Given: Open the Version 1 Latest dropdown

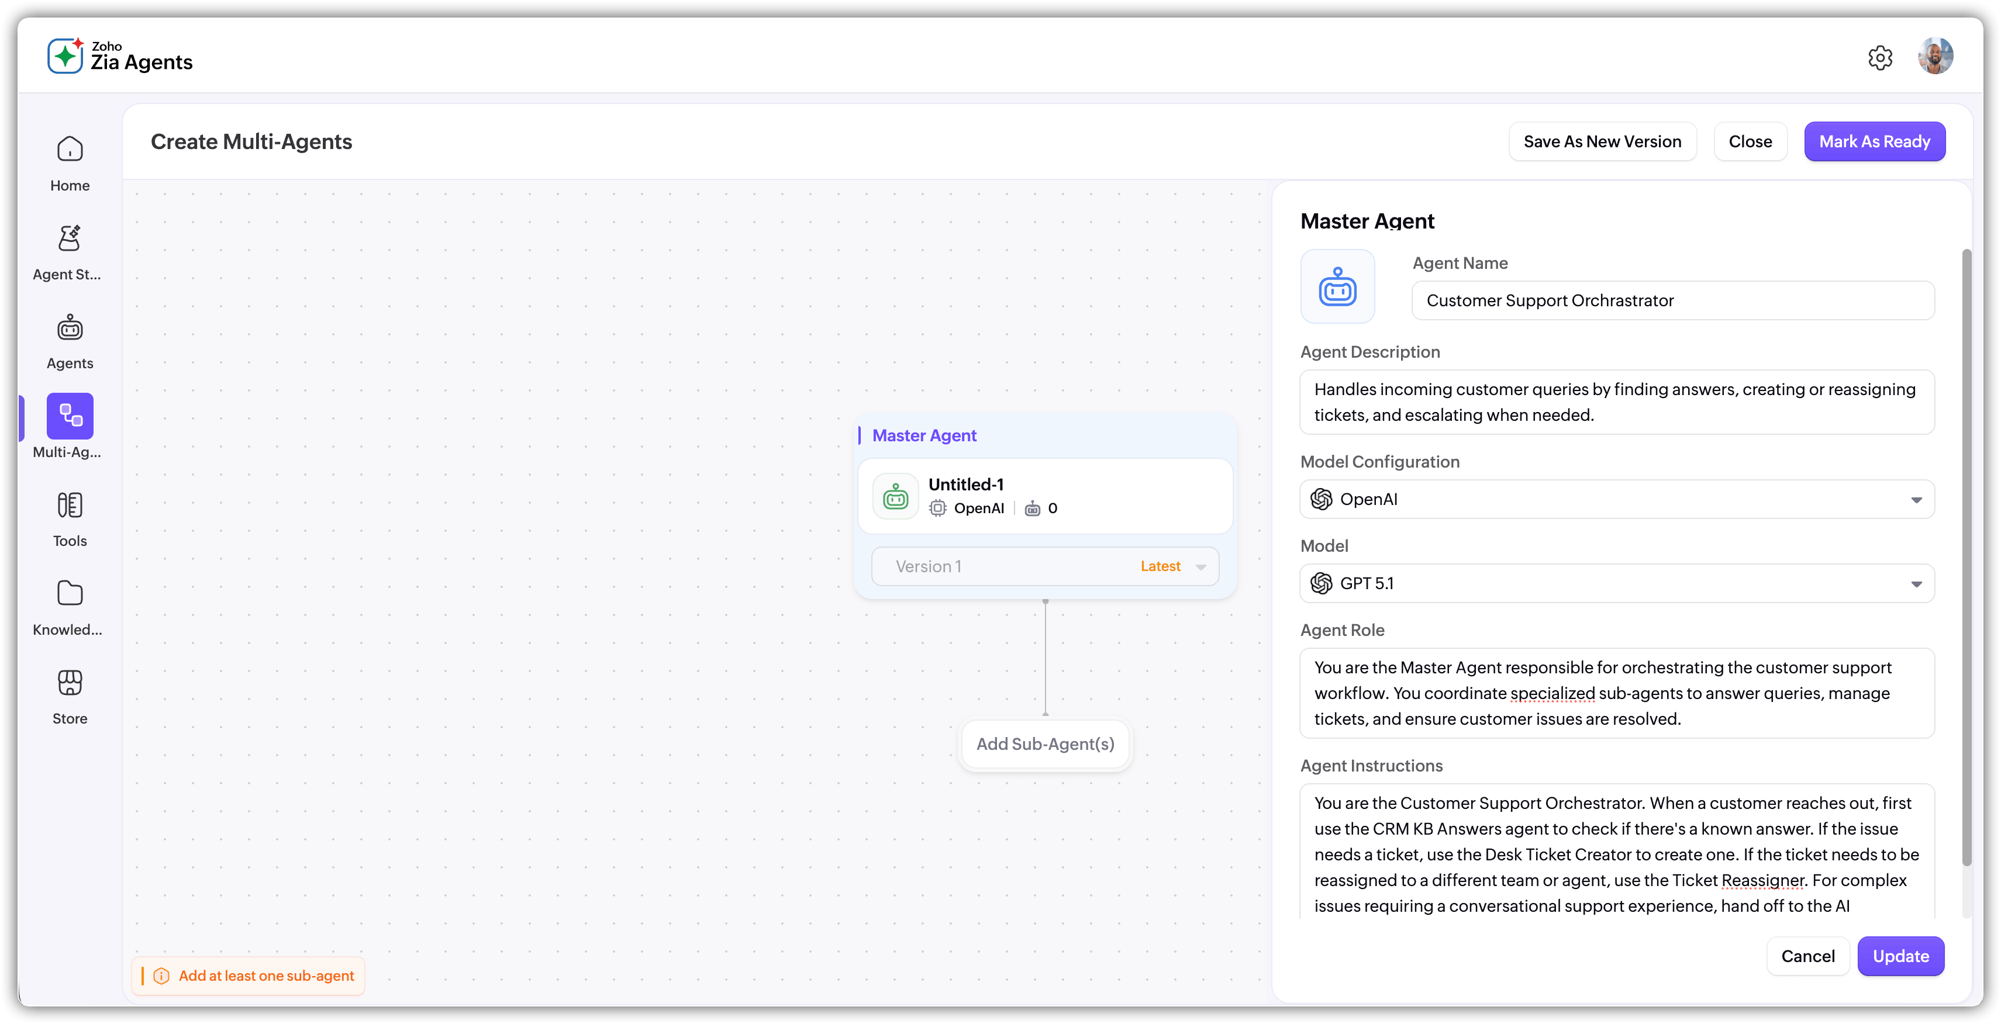Looking at the screenshot, I should point(1045,567).
